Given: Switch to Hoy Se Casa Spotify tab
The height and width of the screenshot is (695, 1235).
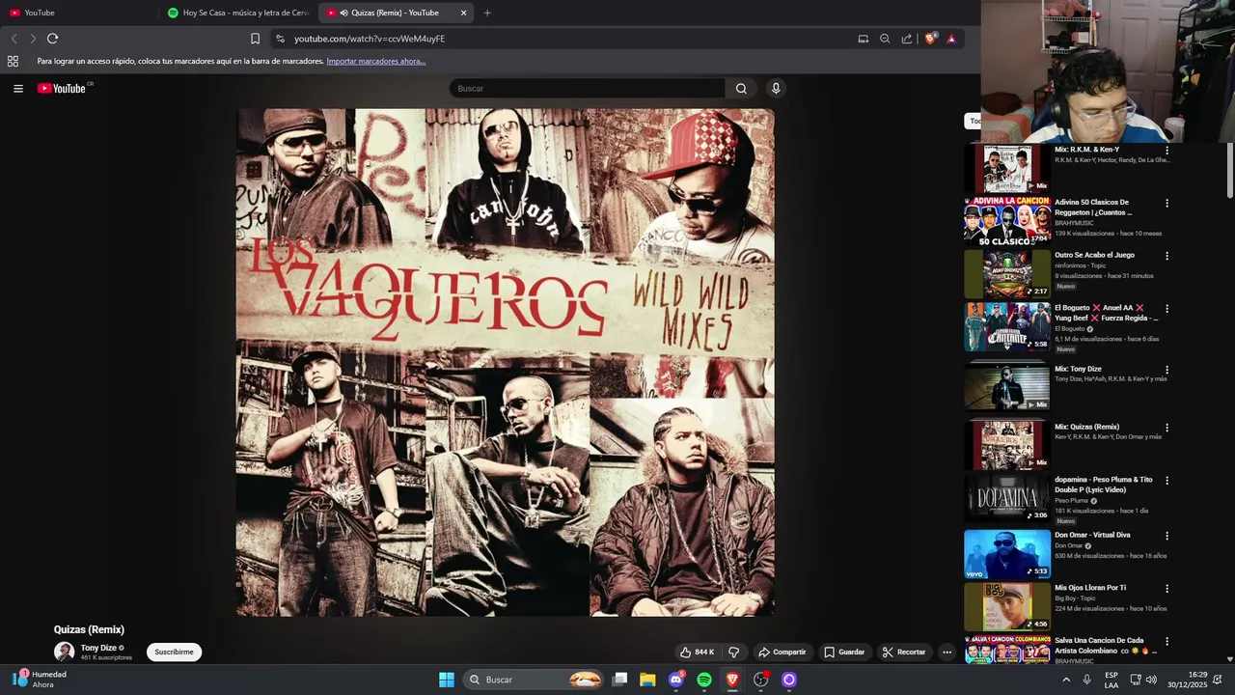Looking at the screenshot, I should coord(238,13).
